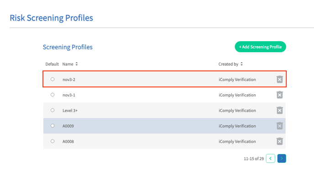Sort profiles by Created by column
This screenshot has height=188, width=314.
click(230, 64)
